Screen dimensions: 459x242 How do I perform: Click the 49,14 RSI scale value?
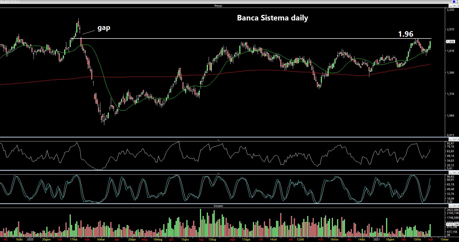pos(450,156)
